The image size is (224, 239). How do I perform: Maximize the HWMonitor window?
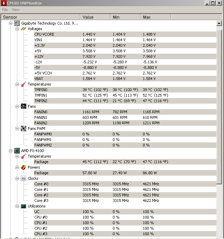coord(213,3)
